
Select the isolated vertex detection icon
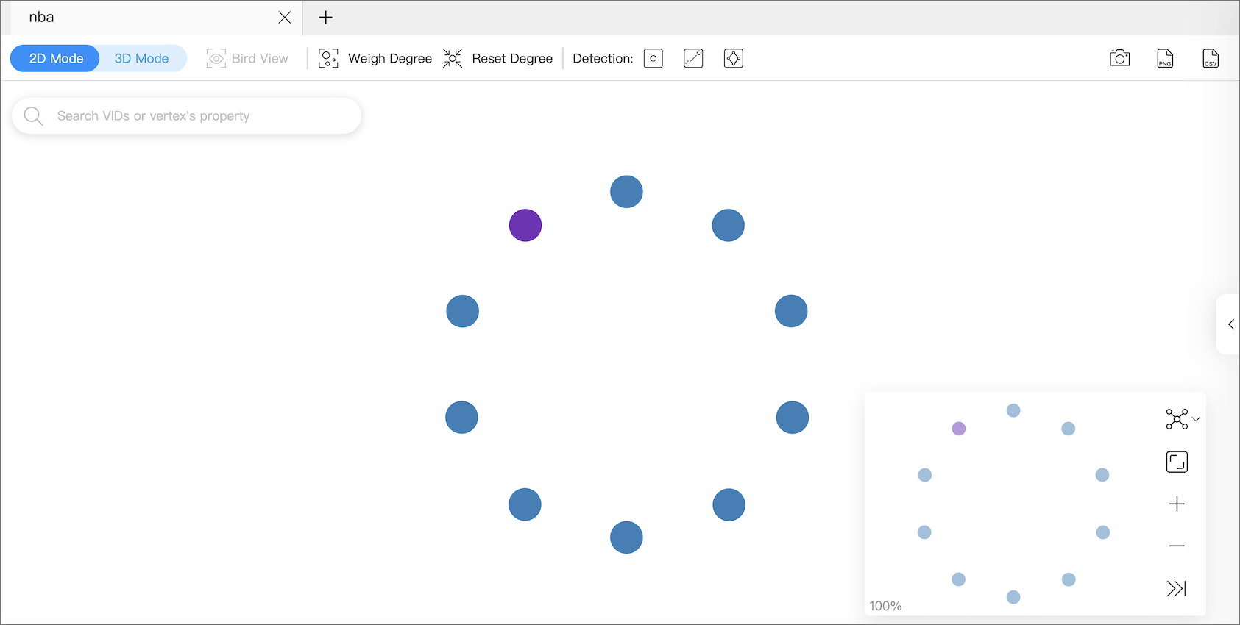click(x=653, y=58)
